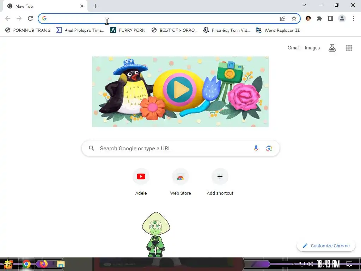Open the Start menu on the taskbar

tap(8, 264)
